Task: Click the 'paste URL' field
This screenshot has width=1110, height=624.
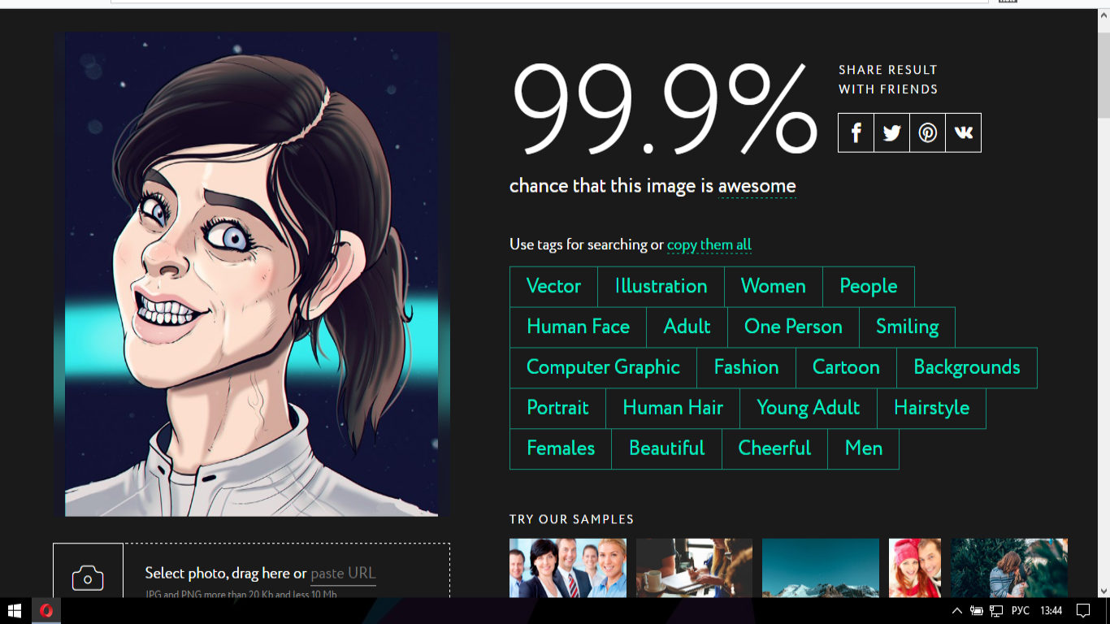Action: click(343, 574)
